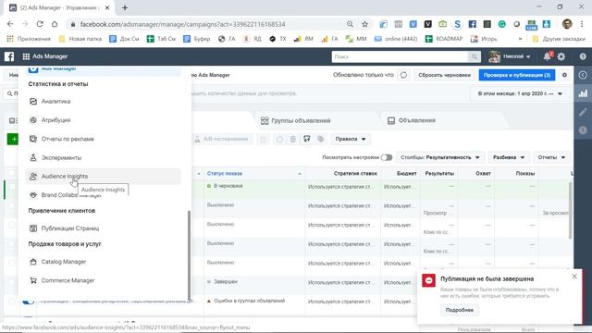Collapse the right sidebar arrow icon
Image resolution: width=592 pixels, height=333 pixels.
(x=583, y=75)
